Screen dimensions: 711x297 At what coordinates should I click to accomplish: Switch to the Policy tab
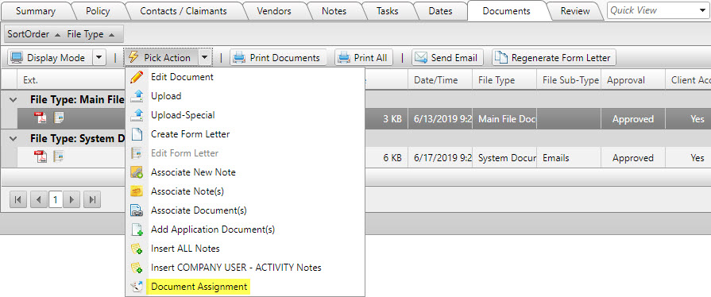tap(98, 11)
